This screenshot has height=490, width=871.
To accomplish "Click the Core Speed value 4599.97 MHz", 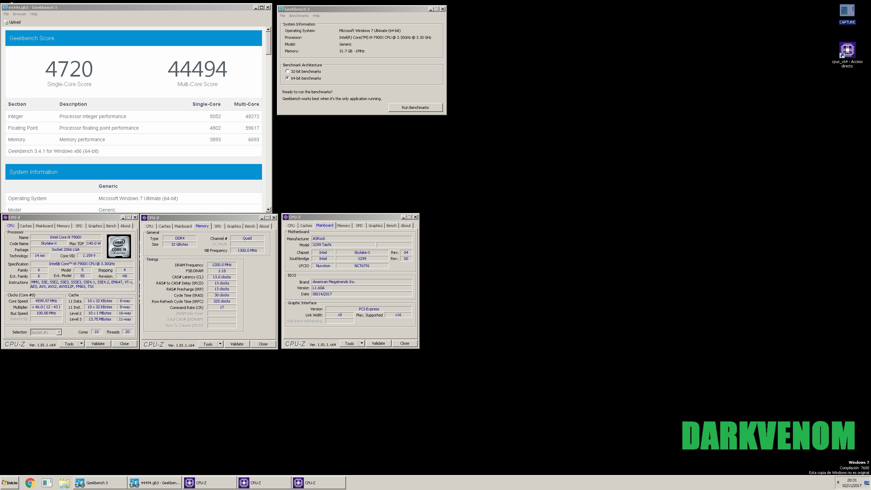I will [x=46, y=301].
